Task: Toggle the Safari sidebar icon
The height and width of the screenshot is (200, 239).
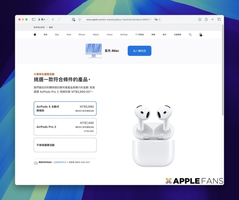Action: [x=34, y=20]
